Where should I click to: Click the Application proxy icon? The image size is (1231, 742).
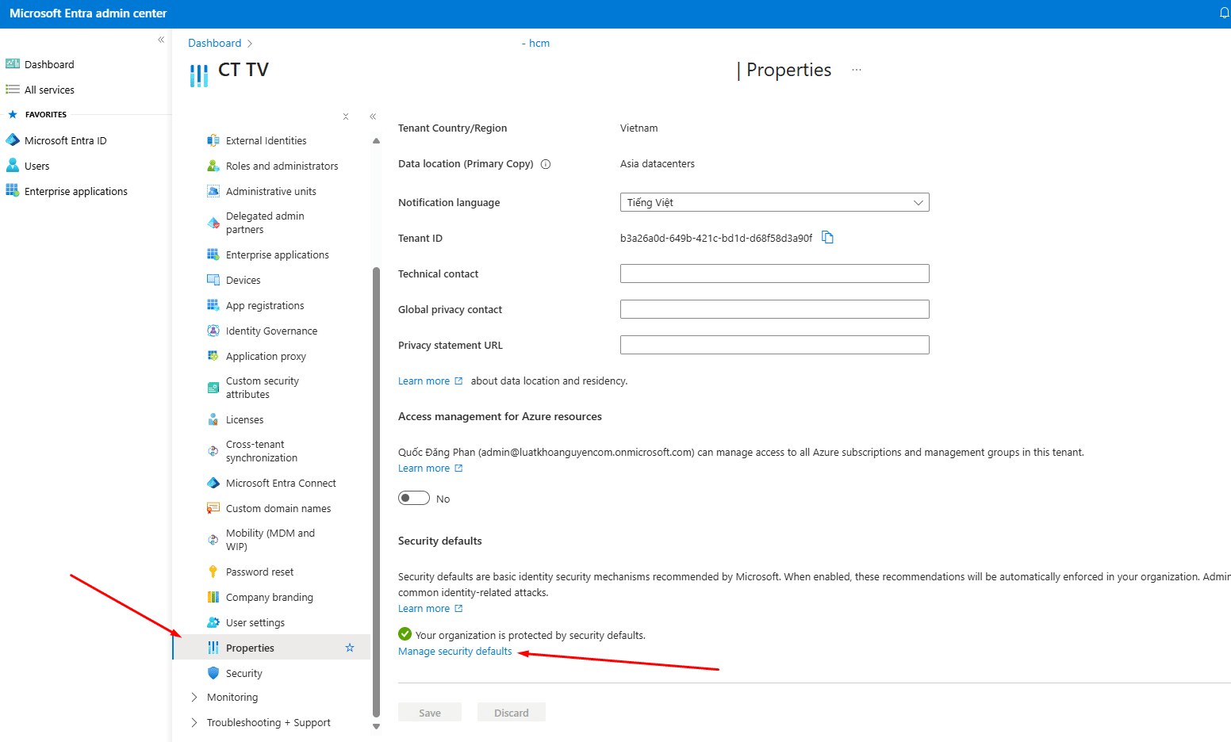(213, 356)
